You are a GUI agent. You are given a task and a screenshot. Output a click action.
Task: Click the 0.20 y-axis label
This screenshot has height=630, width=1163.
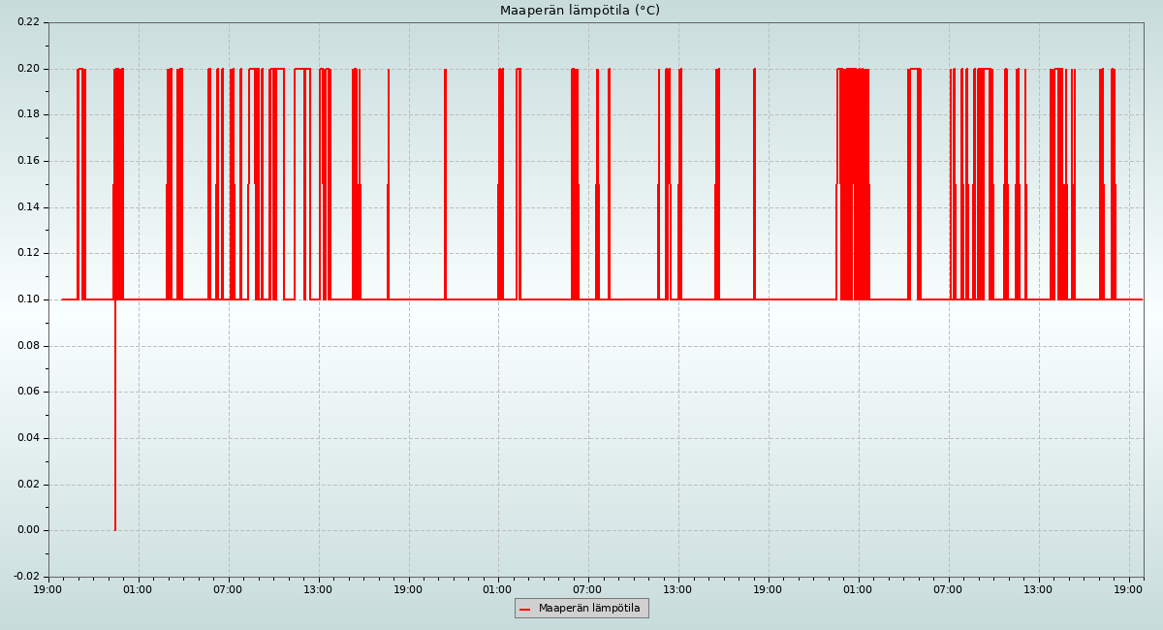(x=28, y=68)
